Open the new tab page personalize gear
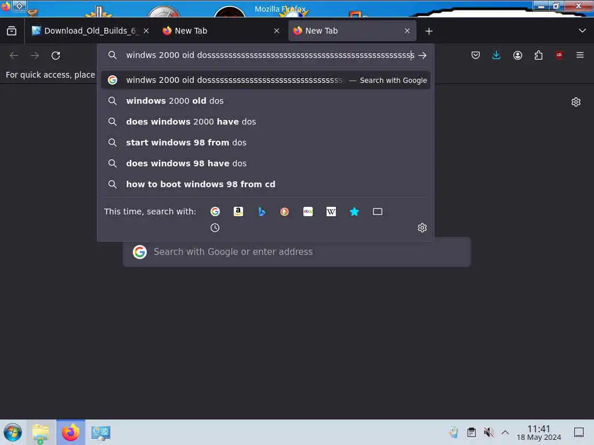Viewport: 594px width, 445px height. pos(576,102)
